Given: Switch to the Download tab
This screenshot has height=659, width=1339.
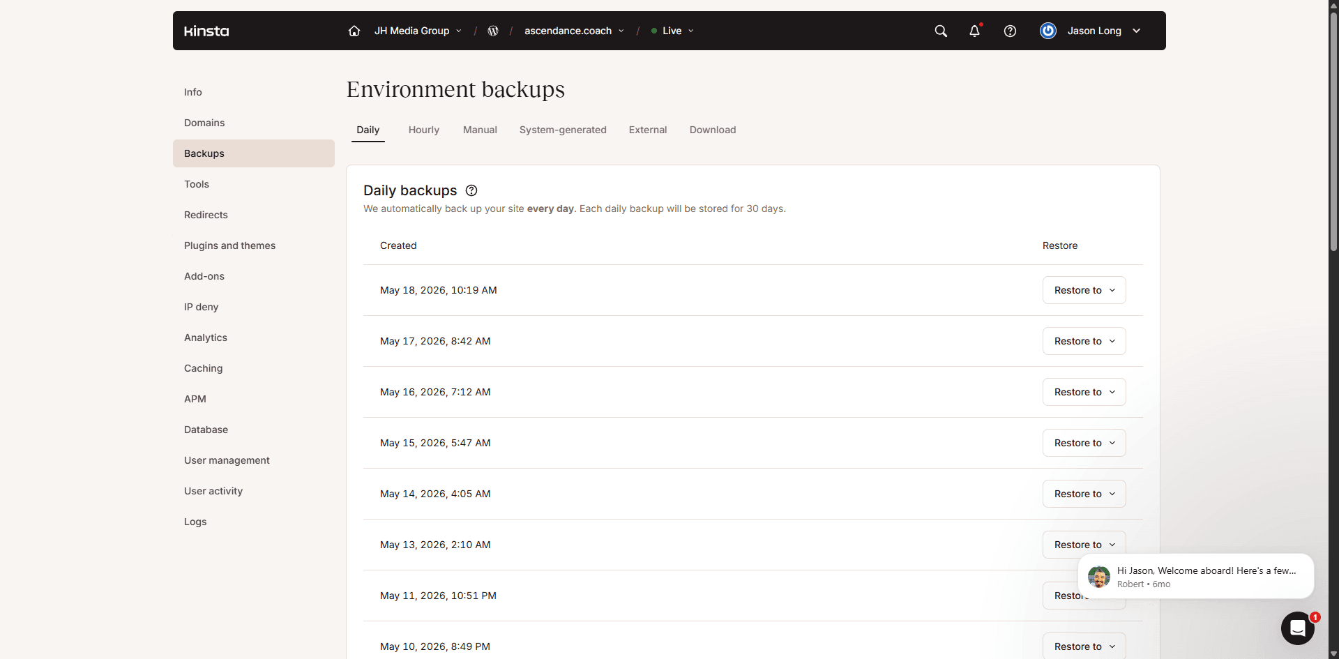Looking at the screenshot, I should [713, 130].
